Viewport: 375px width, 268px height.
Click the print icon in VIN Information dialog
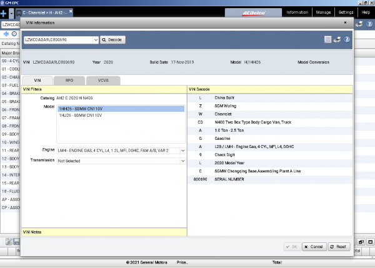[x=337, y=39]
